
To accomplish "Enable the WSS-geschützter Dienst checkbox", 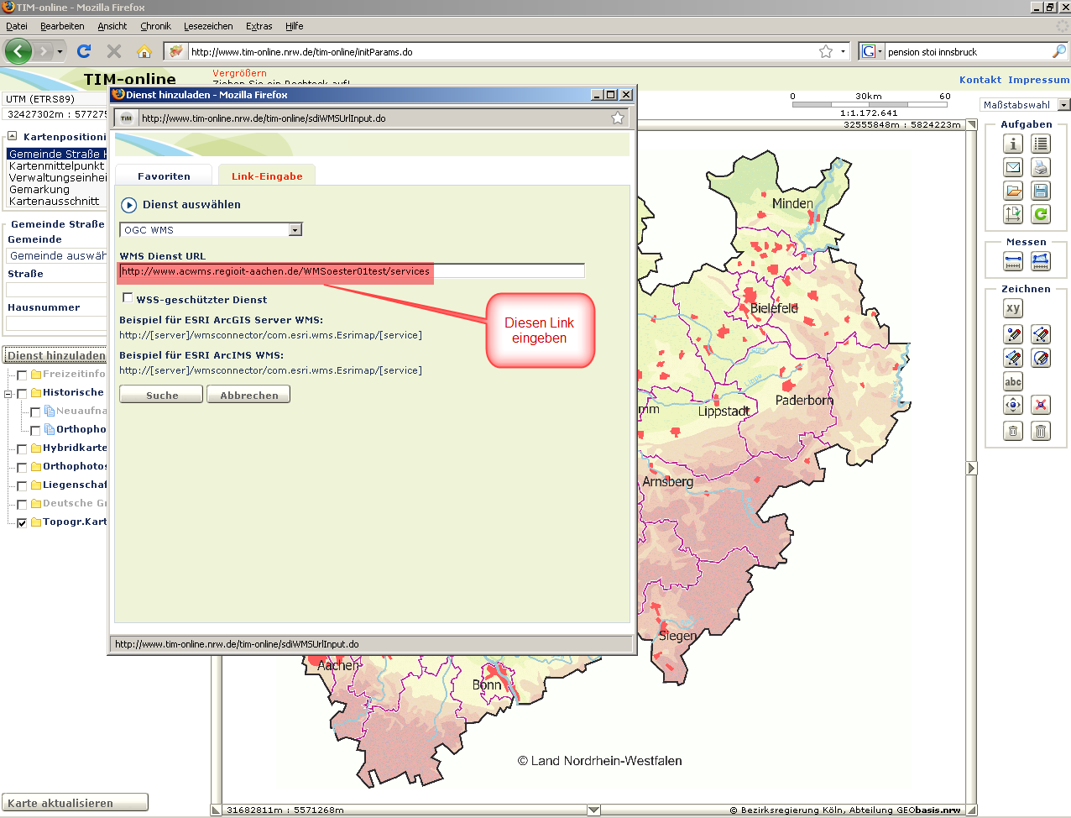I will (128, 298).
